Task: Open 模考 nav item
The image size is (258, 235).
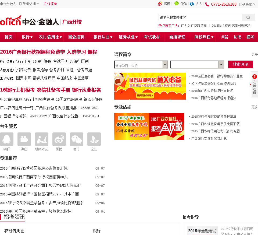Action: 250,37
